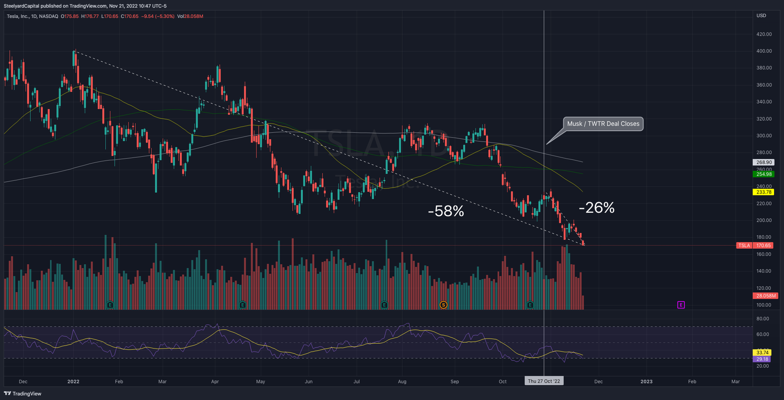
Task: Click the 400.00 price axis label
Action: (764, 51)
